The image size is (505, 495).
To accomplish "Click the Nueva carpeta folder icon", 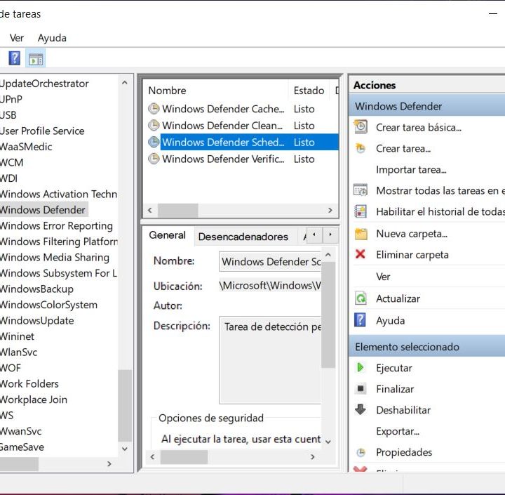I will pos(361,234).
